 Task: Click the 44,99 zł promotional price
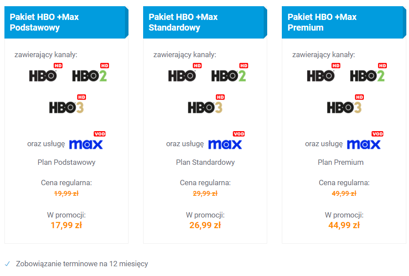(x=344, y=225)
